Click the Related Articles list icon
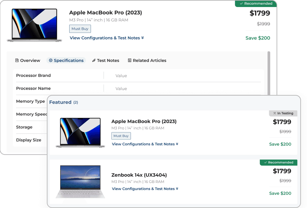The width and height of the screenshot is (307, 208). 129,60
